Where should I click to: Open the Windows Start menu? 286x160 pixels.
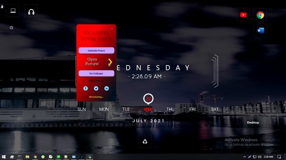tap(4, 157)
